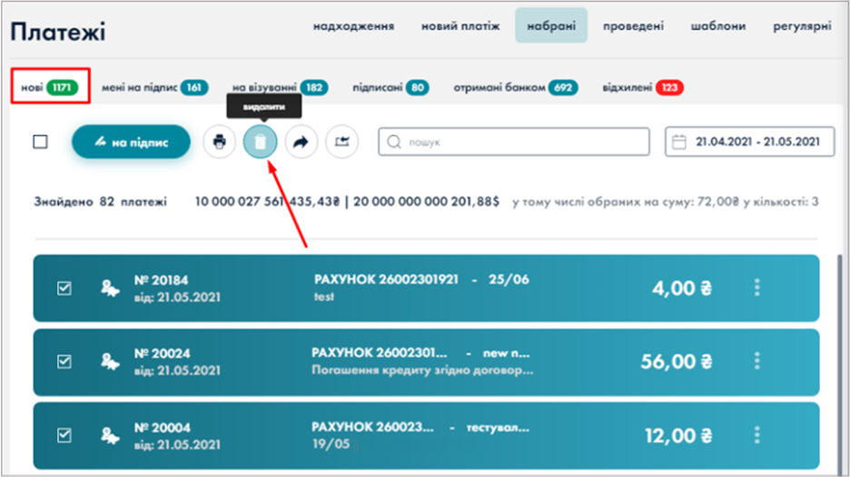Select на візуванні 182 filter
The image size is (850, 477).
point(281,87)
